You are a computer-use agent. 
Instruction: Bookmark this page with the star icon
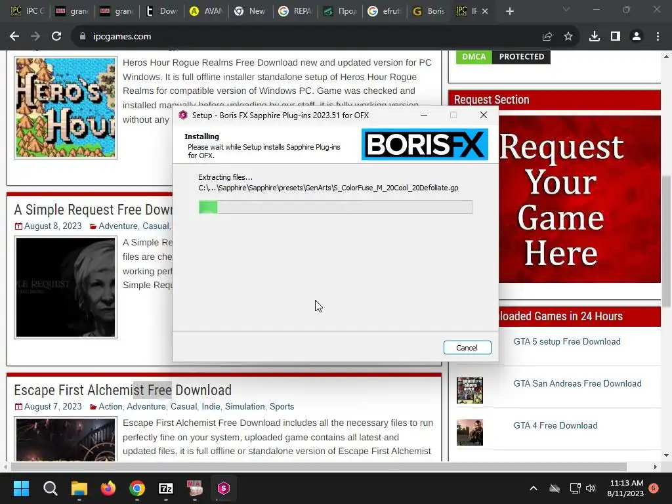coord(568,37)
